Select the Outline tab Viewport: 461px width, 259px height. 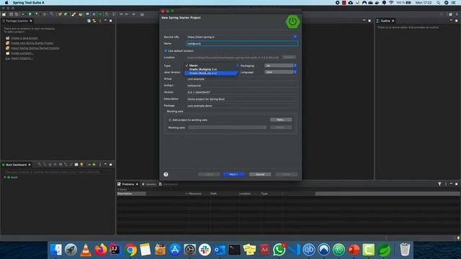coord(385,21)
